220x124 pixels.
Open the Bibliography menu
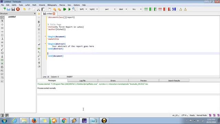coord(52,5)
